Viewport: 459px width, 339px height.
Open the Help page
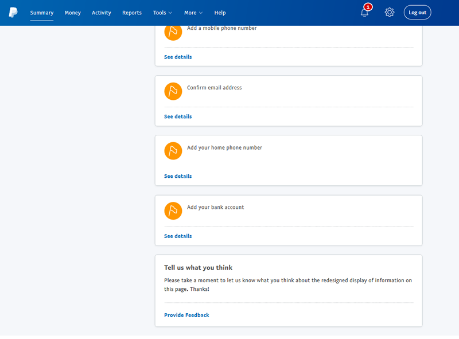pyautogui.click(x=220, y=13)
